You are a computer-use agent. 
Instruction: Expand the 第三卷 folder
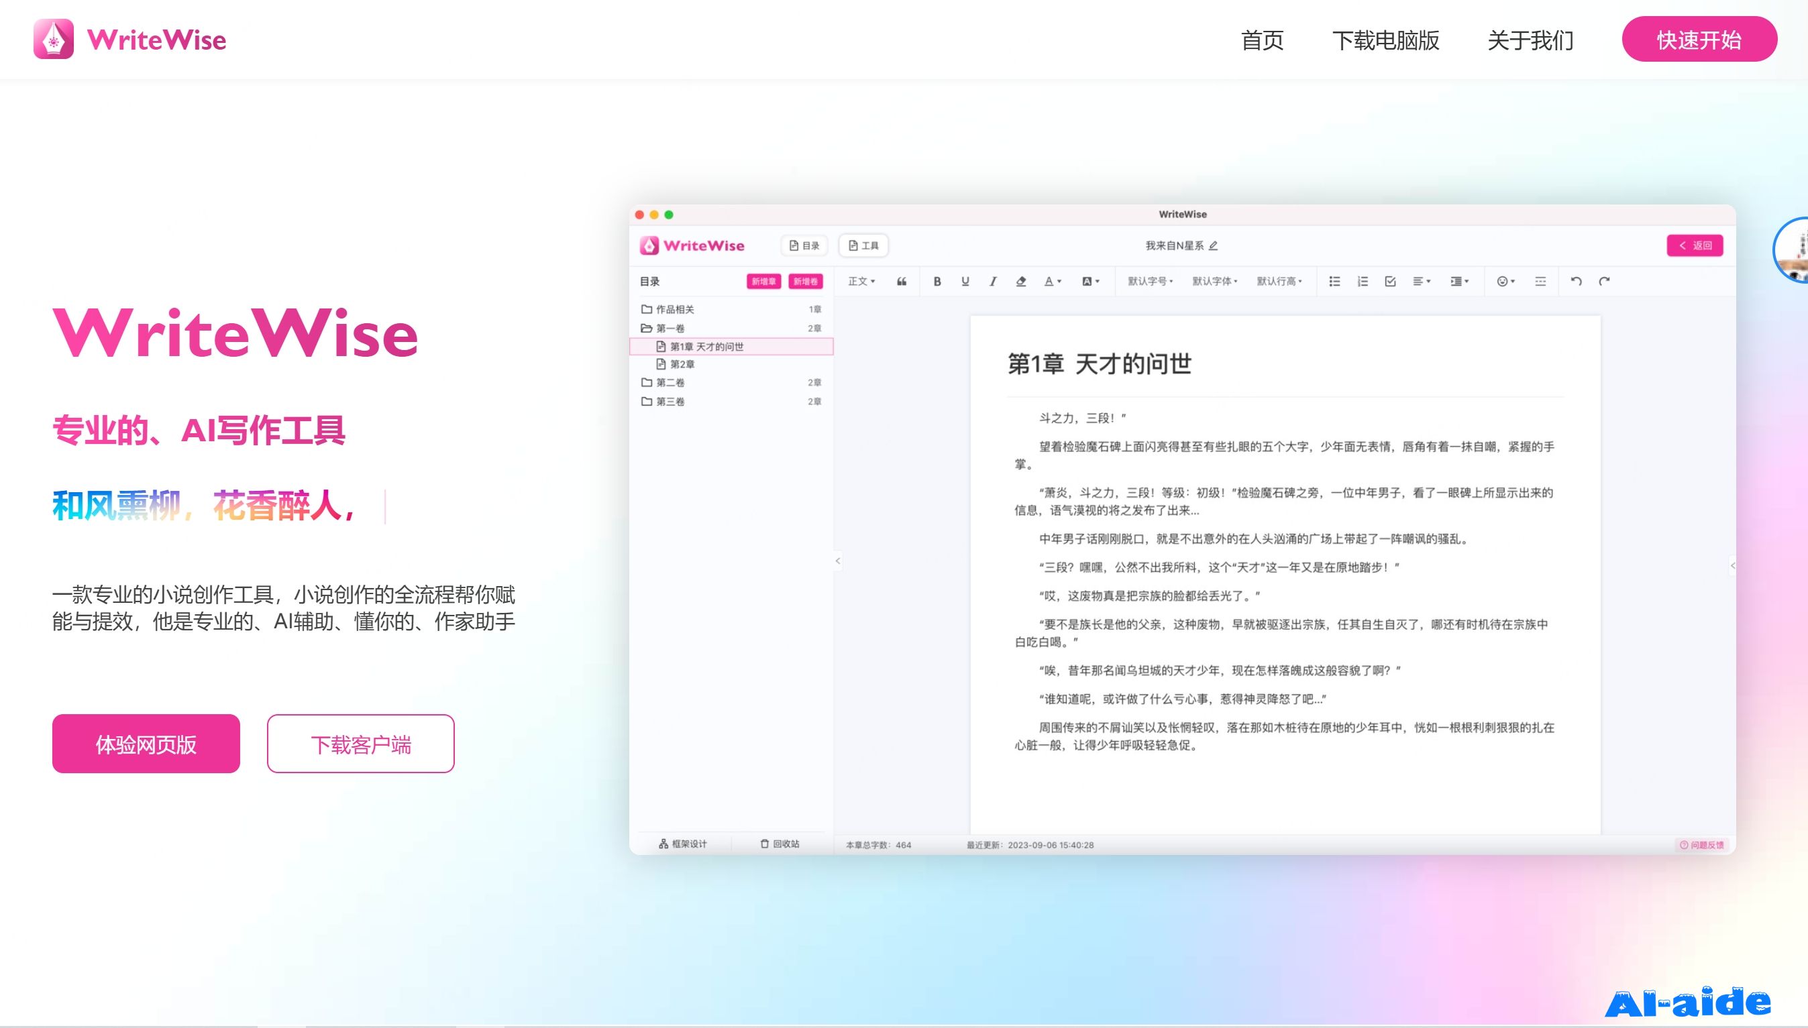[731, 401]
